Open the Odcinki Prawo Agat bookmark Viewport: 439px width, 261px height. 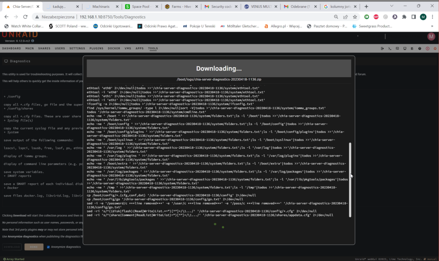tap(158, 26)
